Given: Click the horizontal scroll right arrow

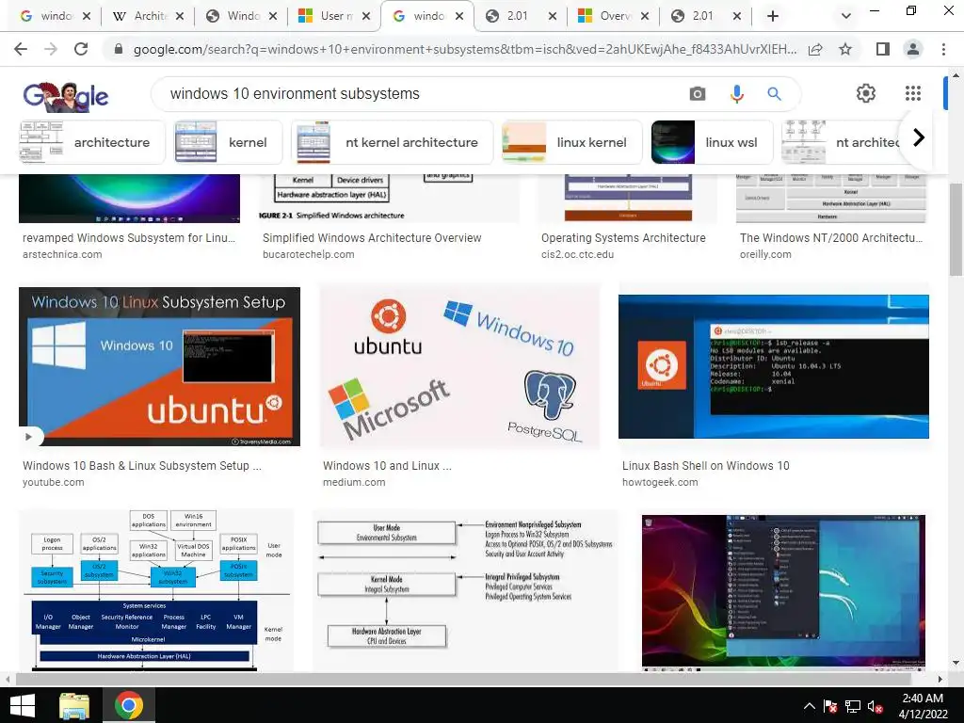Looking at the screenshot, I should click(940, 680).
